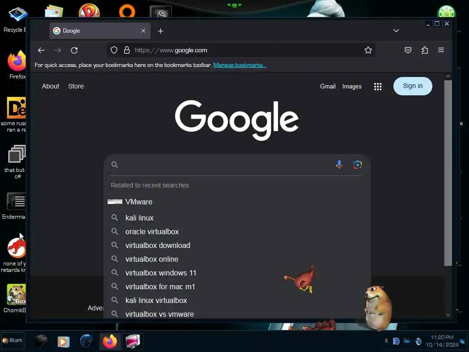Open the monitor icon on taskbar
Screen dimensions: 469x352
132,341
